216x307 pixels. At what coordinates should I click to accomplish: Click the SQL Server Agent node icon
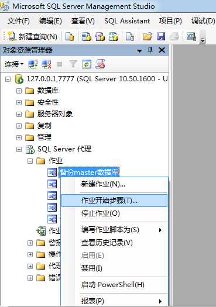click(x=30, y=149)
